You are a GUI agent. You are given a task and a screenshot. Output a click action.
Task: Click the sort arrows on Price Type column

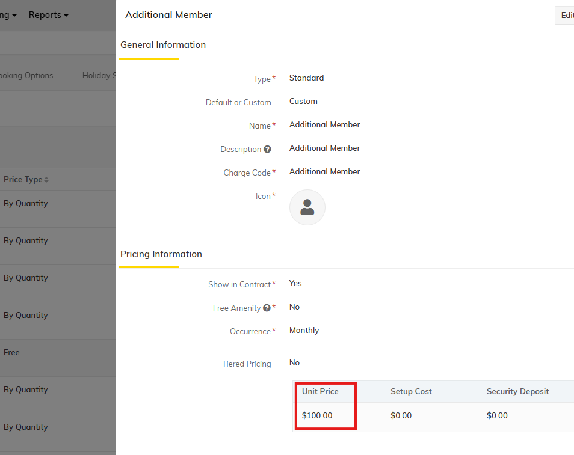[x=46, y=180]
